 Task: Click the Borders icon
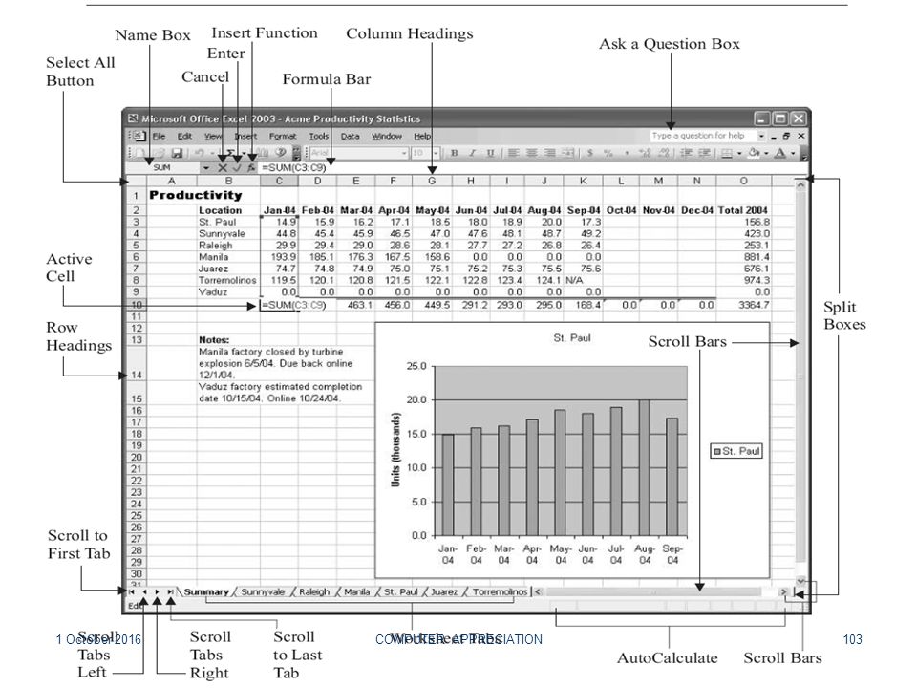click(726, 153)
